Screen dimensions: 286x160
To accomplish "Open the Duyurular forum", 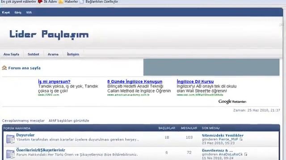I will (x=25, y=135).
